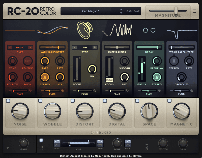Toggle the Digital CUT focus button
Image resolution: width=202 pixels, height=158 pixels.
109,80
